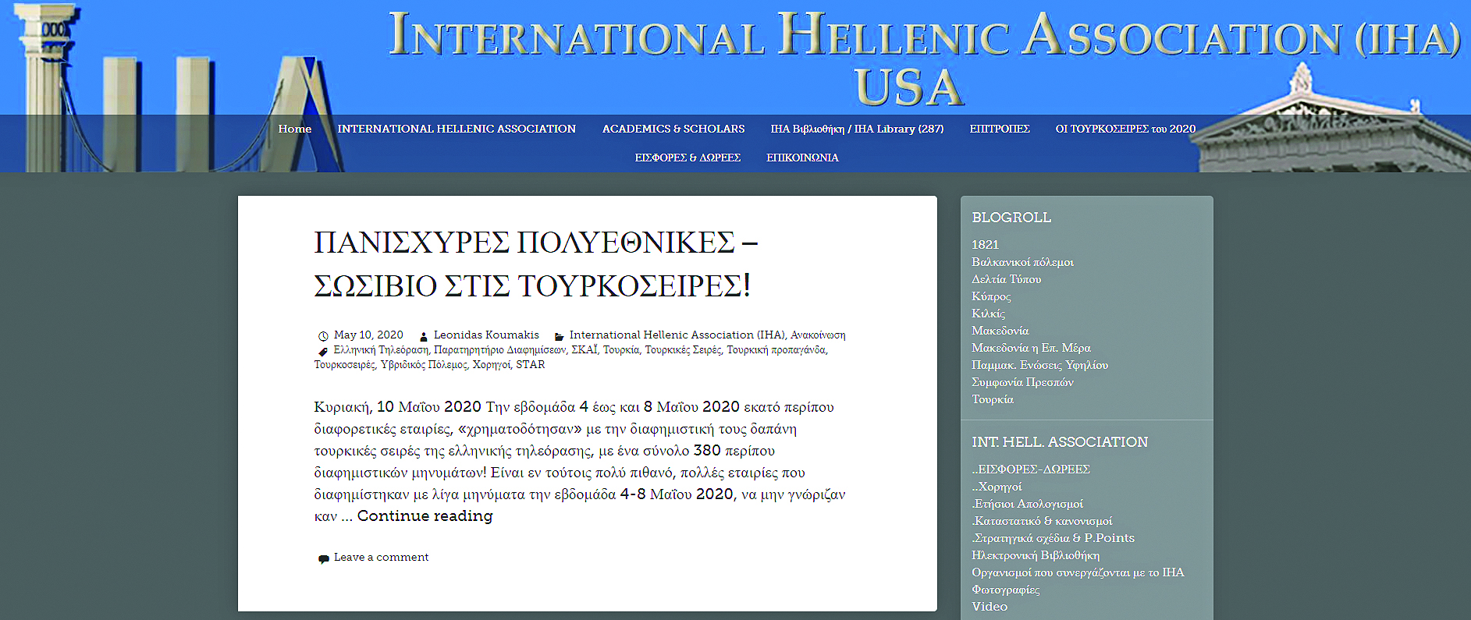Open Οργανισμοί που συνεργάζονται με το IHA
1471x620 pixels.
pos(1078,572)
